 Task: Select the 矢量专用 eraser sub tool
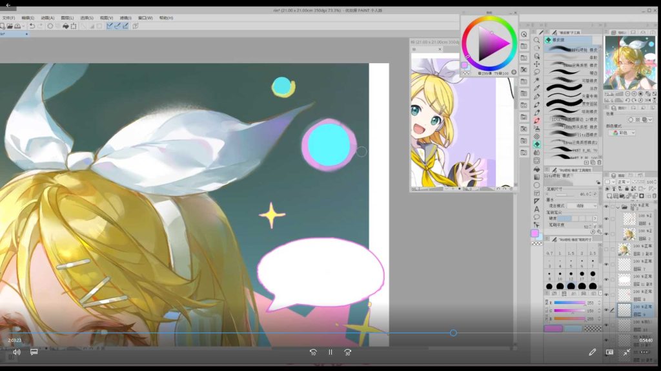[x=572, y=96]
